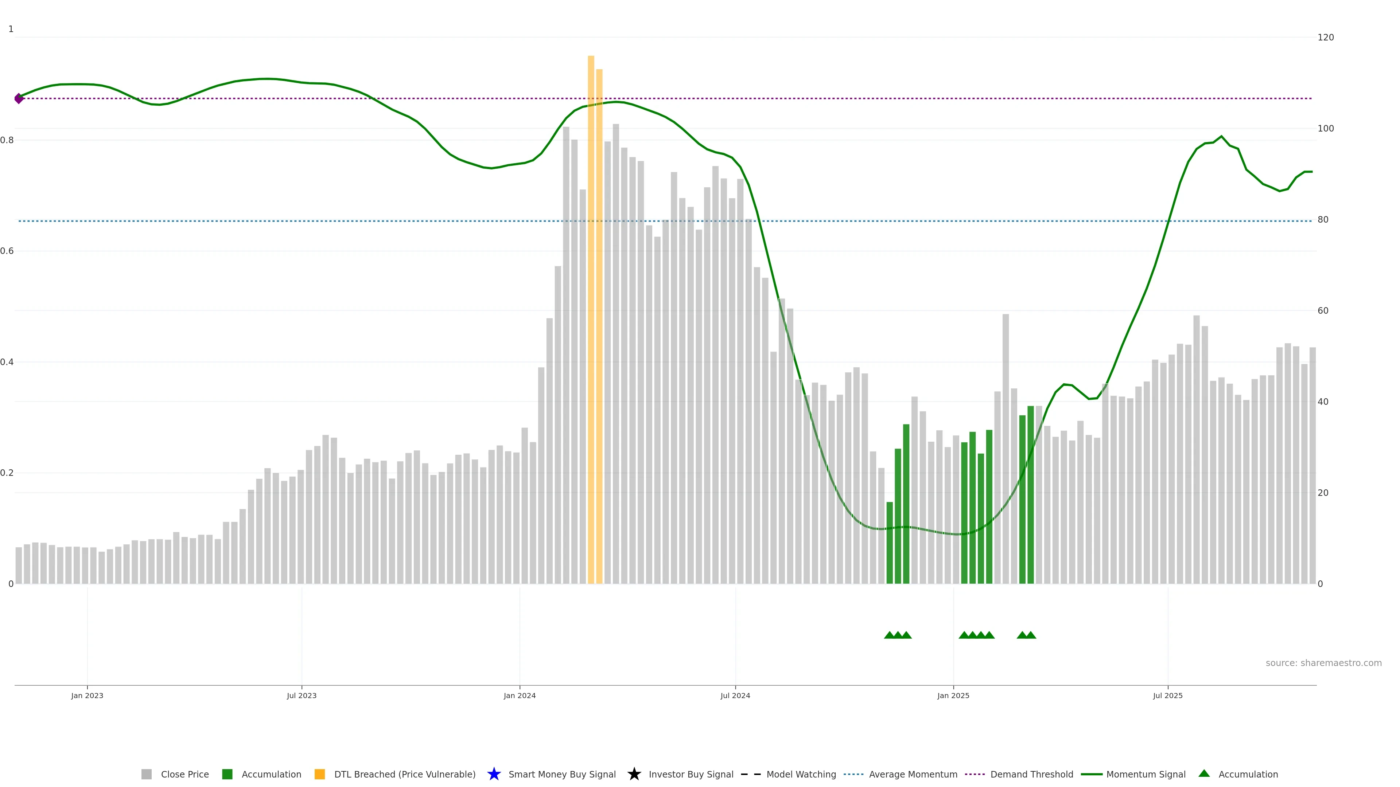The width and height of the screenshot is (1400, 787).
Task: Toggle Demand Threshold legend label
Action: [x=1031, y=774]
